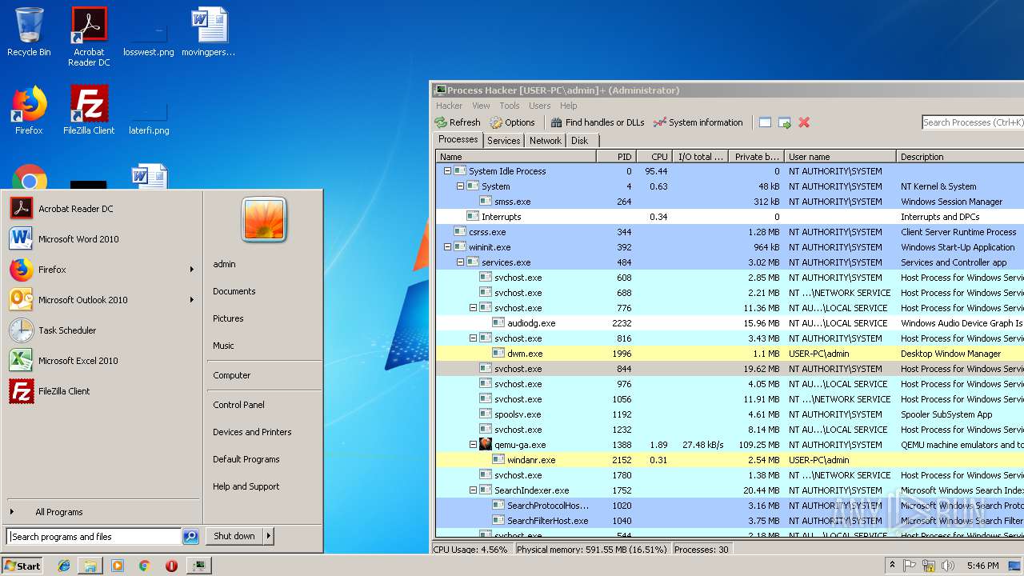Click the red X terminate icon in toolbar
Viewport: 1024px width, 576px height.
pos(804,122)
